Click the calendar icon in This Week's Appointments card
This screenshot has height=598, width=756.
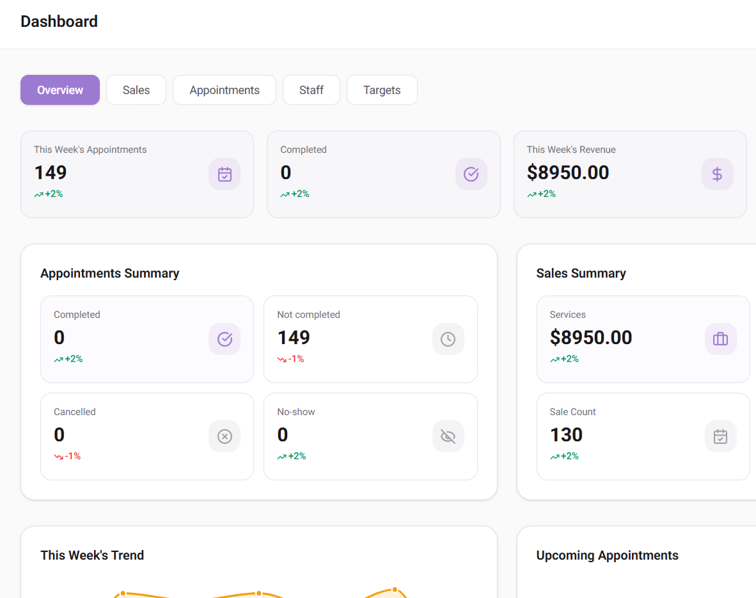coord(224,174)
